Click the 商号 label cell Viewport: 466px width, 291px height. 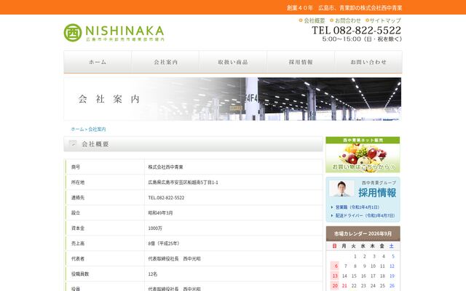point(105,167)
